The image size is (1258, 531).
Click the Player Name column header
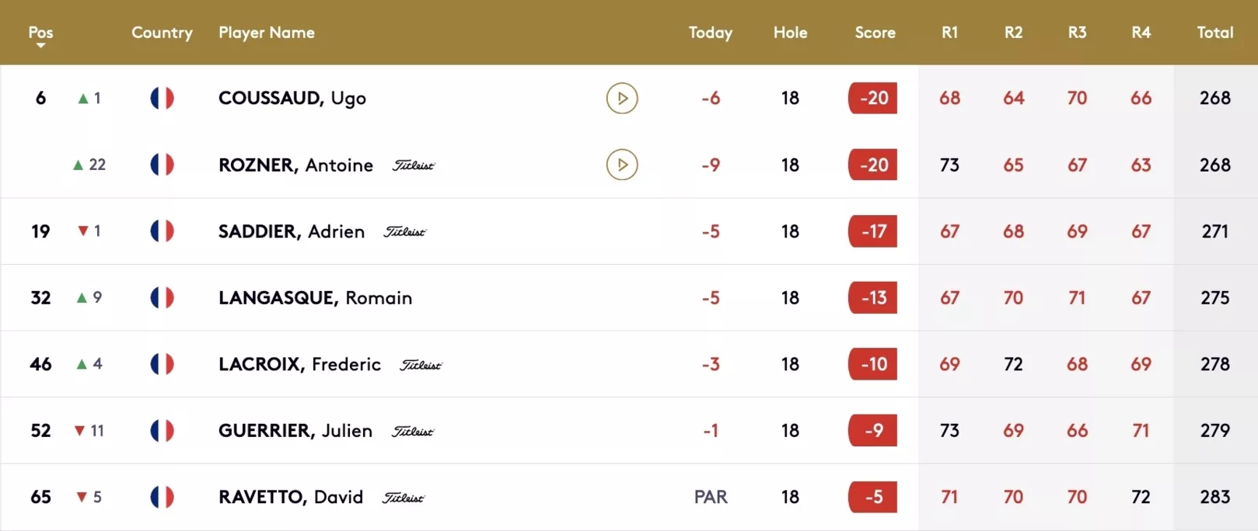click(267, 33)
